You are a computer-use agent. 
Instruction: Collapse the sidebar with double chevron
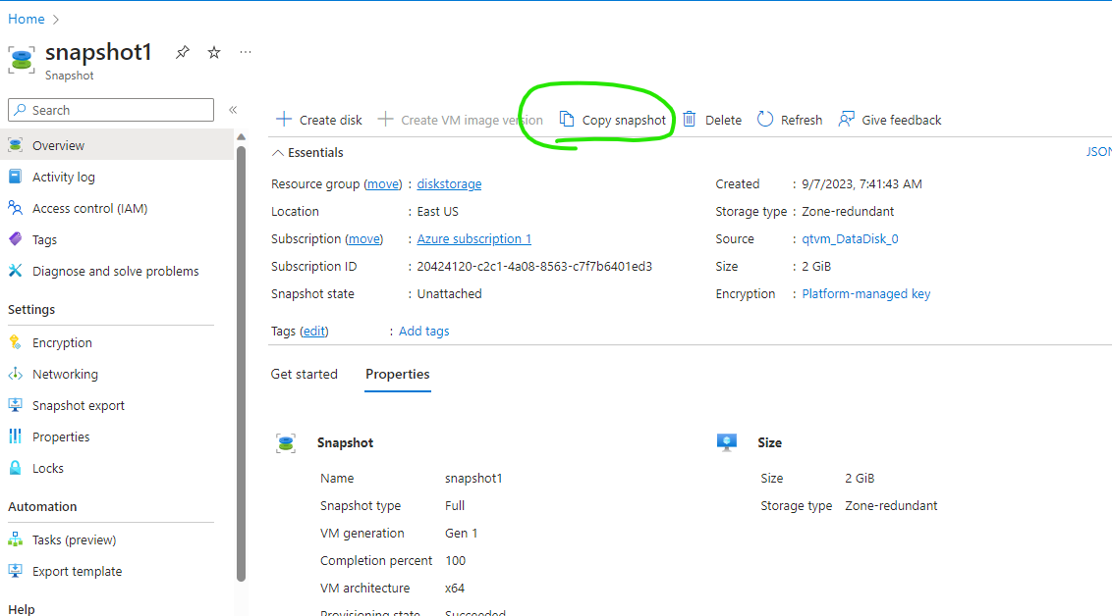233,110
